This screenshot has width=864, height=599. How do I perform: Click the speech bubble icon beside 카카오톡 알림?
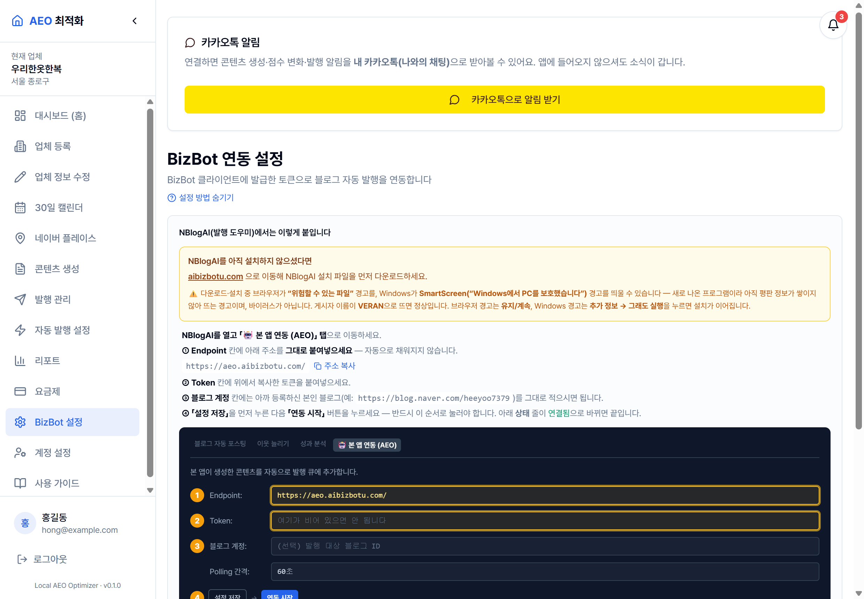tap(190, 42)
